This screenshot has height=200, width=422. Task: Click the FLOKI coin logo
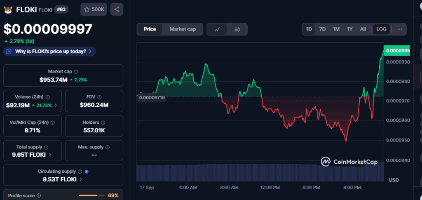8,9
